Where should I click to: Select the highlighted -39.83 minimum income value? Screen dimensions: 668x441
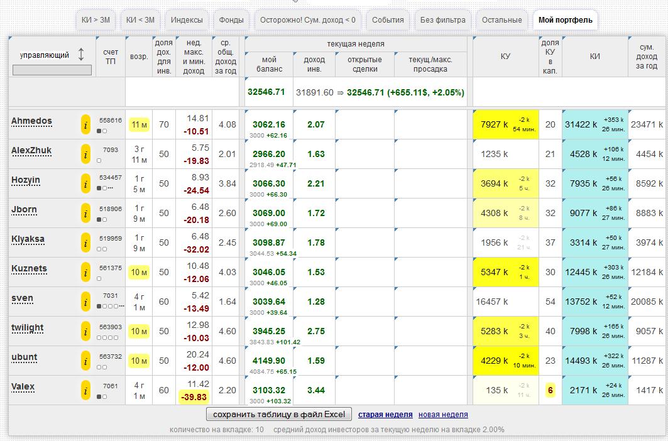click(x=194, y=397)
